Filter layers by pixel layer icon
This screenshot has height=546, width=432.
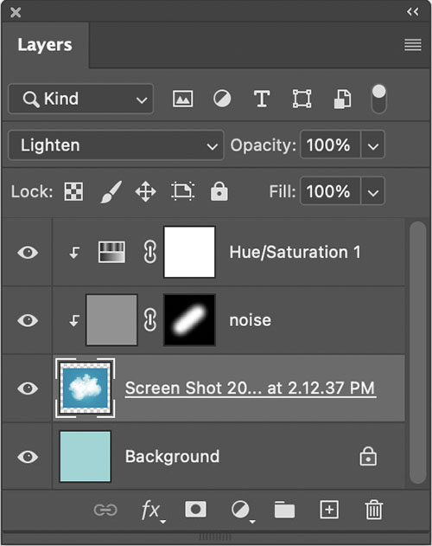tap(182, 99)
